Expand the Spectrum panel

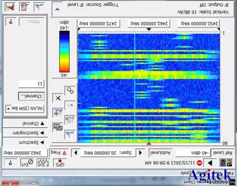coord(25,142)
